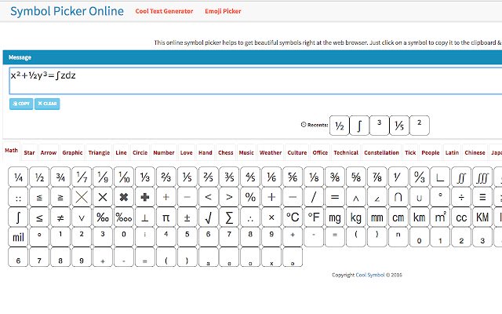The width and height of the screenshot is (502, 314).
Task: Insert the mg unit symbol
Action: pos(335,217)
